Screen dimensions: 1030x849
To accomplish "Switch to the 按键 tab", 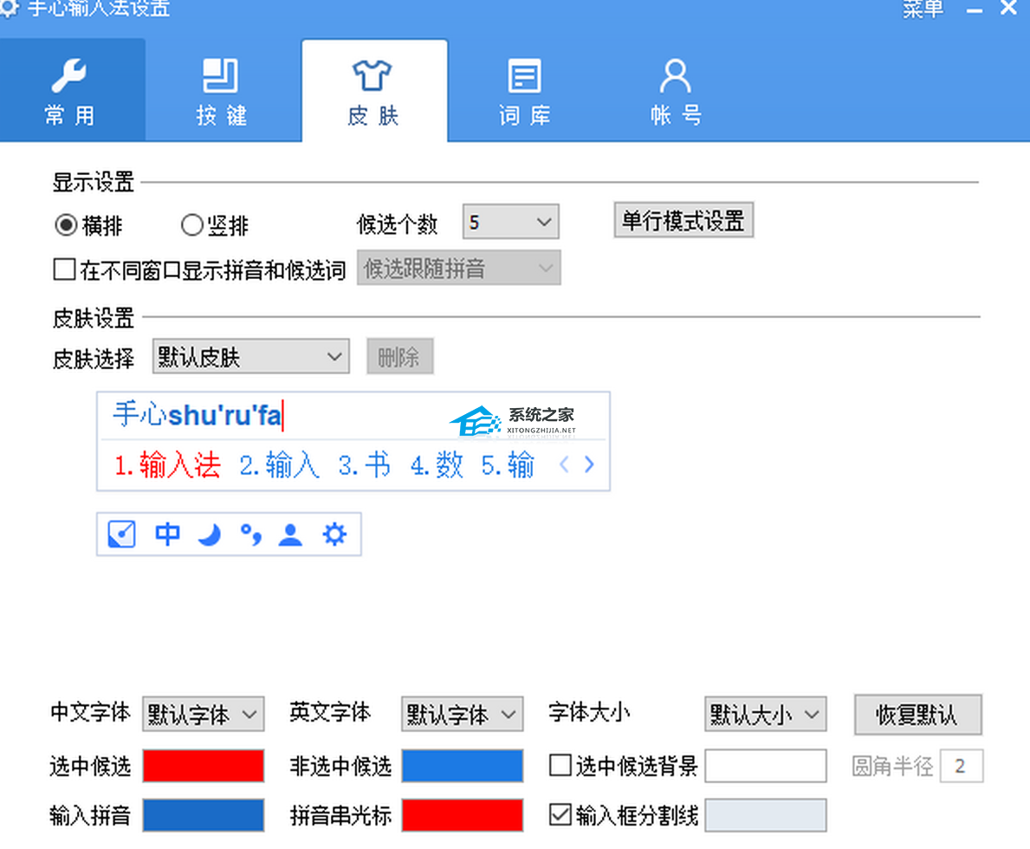I will pos(222,90).
